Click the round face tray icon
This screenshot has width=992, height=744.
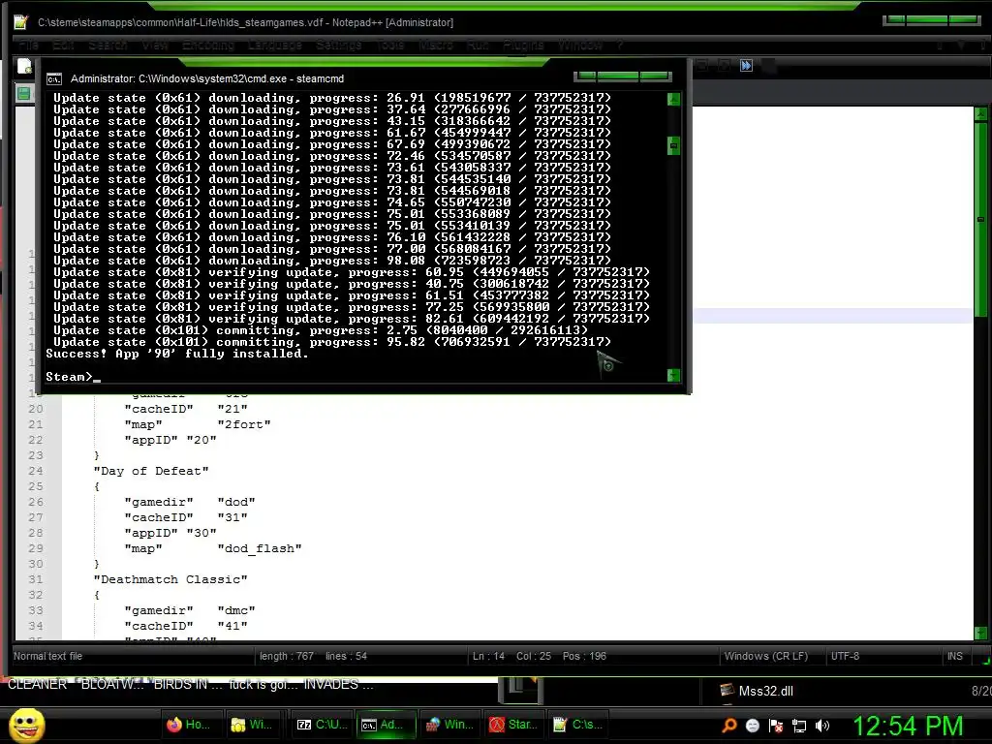(752, 726)
